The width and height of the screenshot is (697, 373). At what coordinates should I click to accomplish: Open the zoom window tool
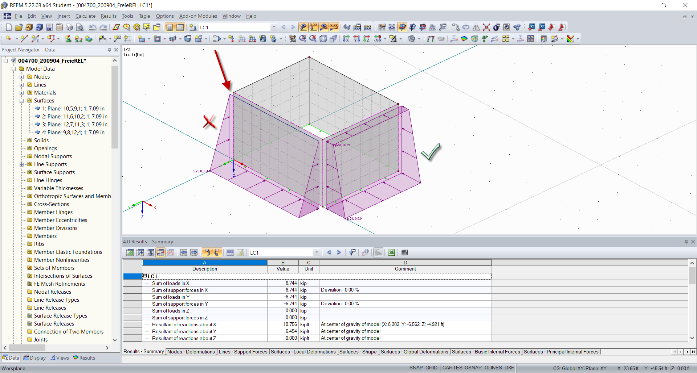[x=303, y=39]
